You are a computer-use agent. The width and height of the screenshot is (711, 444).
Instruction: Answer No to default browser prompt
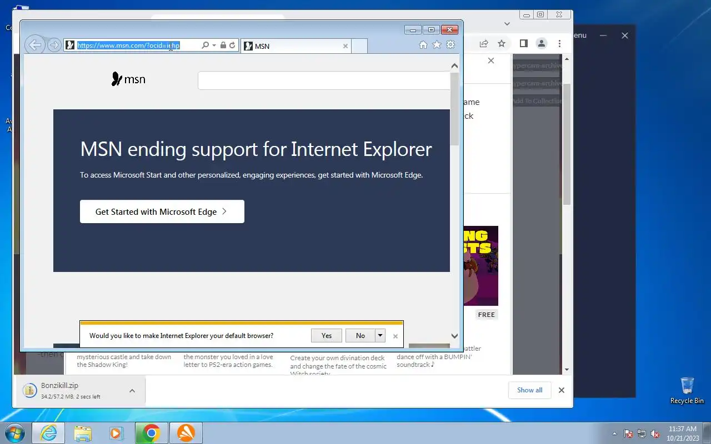pyautogui.click(x=360, y=335)
